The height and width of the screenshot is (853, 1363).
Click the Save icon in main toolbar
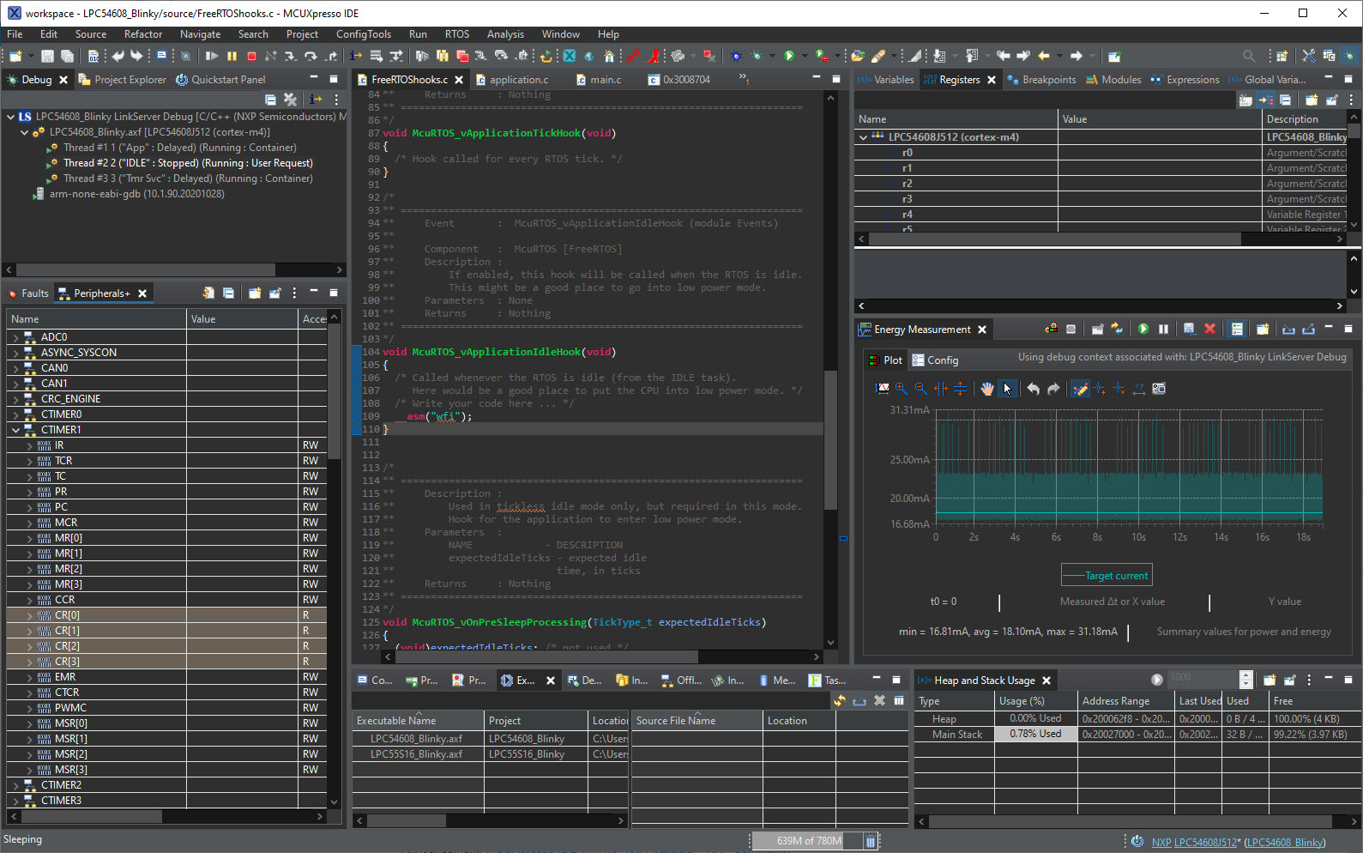(47, 56)
